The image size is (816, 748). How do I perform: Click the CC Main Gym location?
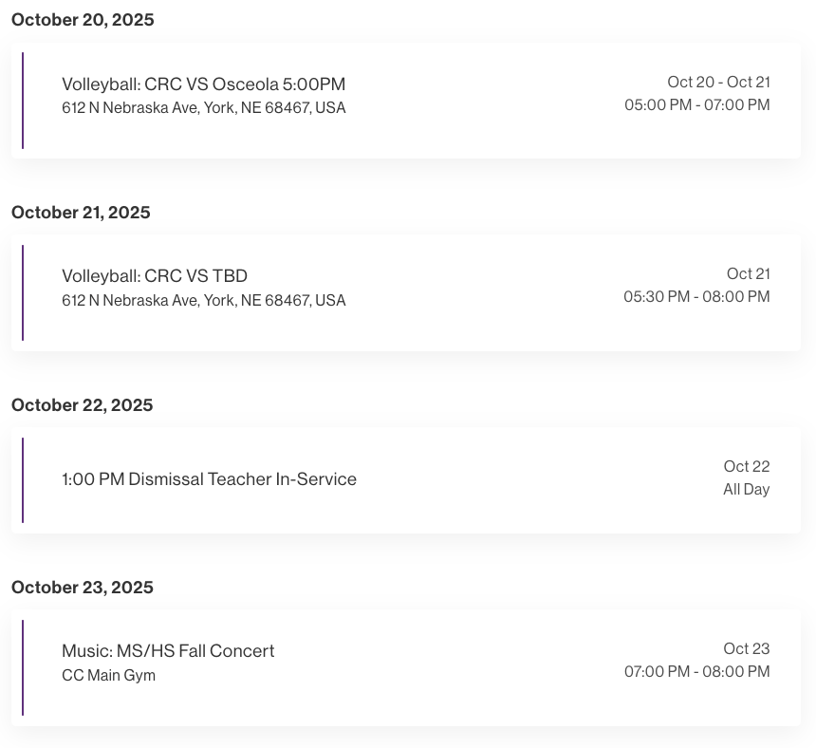tap(108, 676)
